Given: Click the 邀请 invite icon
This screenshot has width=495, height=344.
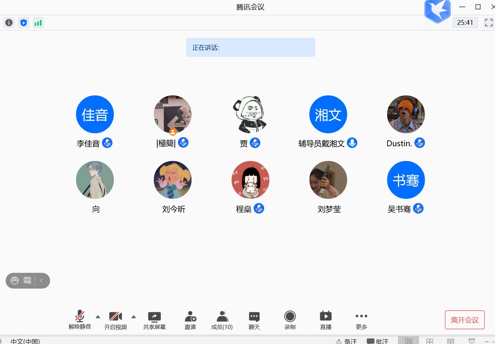Looking at the screenshot, I should click(x=190, y=320).
